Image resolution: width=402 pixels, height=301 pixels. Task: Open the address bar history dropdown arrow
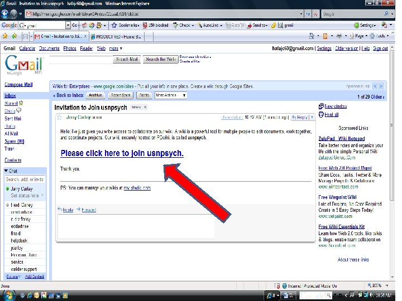click(301, 14)
